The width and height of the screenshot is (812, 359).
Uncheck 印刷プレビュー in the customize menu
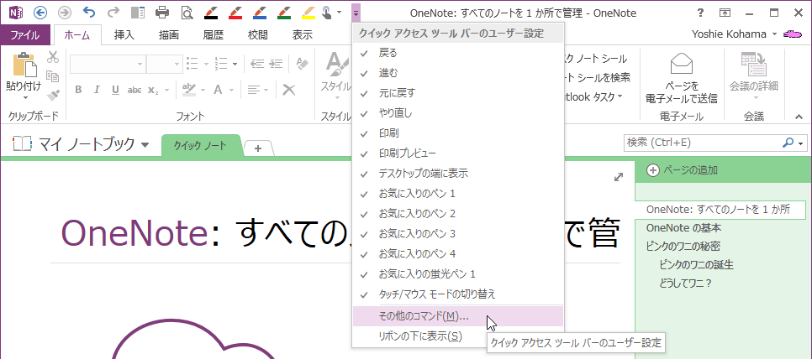coord(458,153)
